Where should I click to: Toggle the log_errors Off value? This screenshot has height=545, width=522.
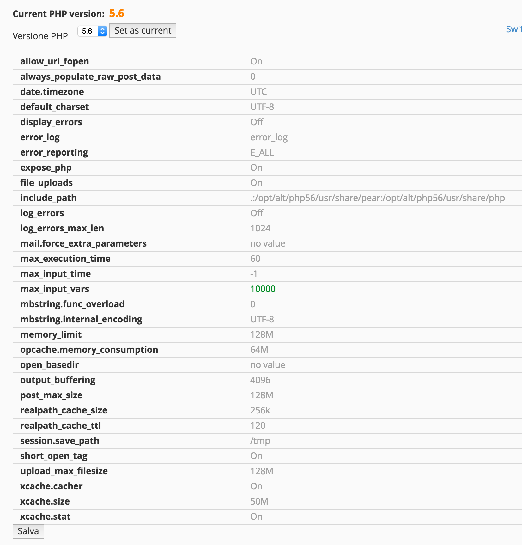(257, 213)
